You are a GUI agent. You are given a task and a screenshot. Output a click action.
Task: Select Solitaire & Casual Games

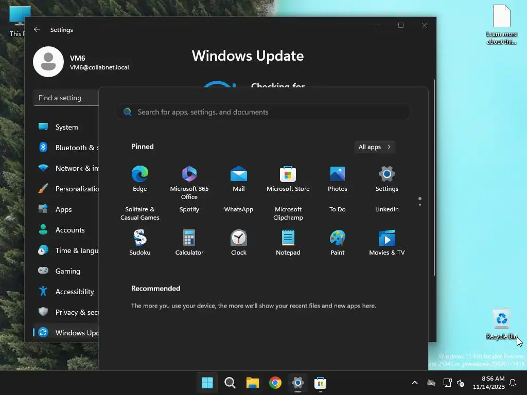(140, 213)
